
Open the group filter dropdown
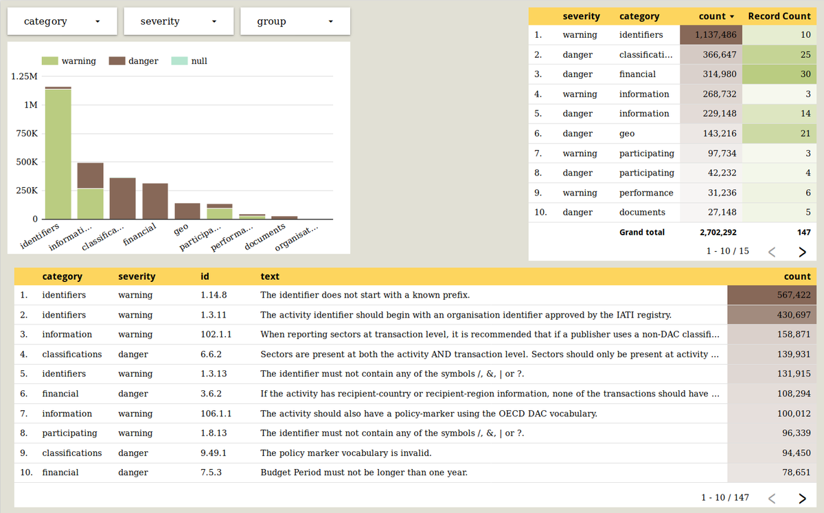(295, 21)
